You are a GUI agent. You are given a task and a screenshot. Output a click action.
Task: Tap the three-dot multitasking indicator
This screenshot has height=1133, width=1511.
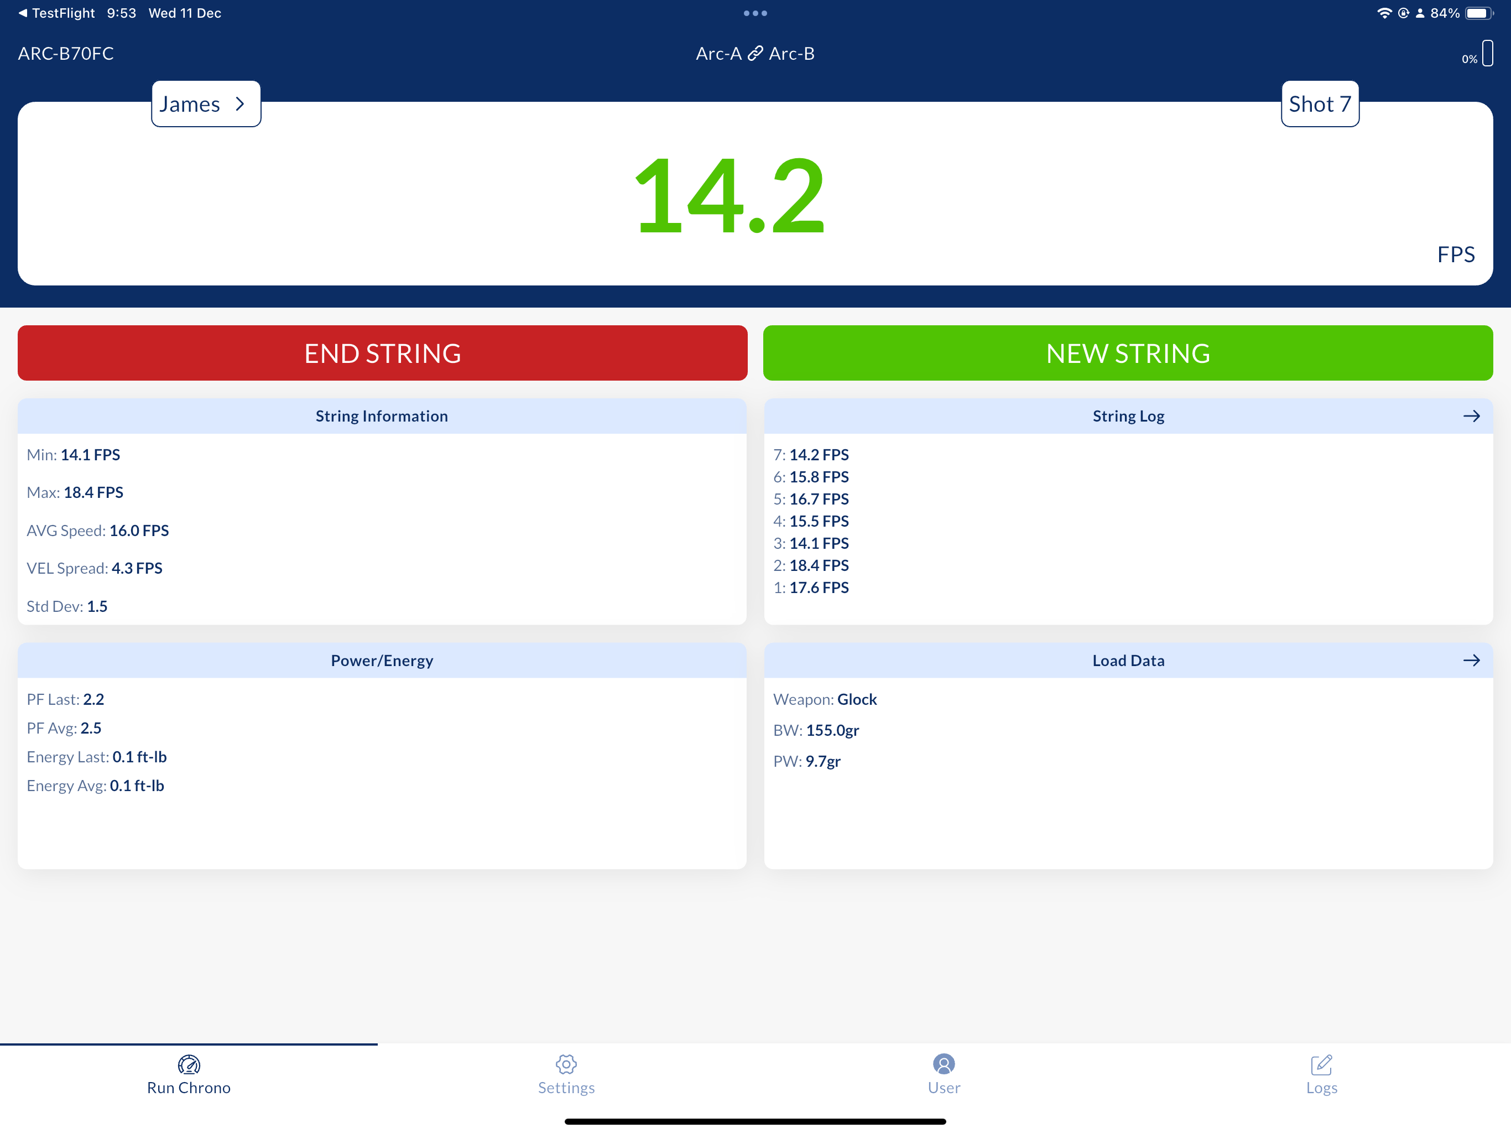point(755,13)
